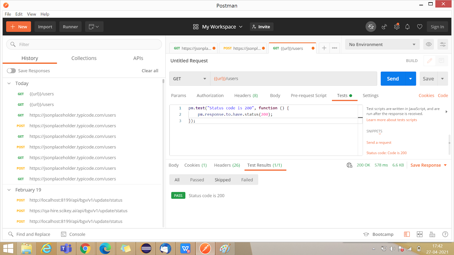Toggle the Save Responses switch
Image resolution: width=454 pixels, height=255 pixels.
click(11, 71)
